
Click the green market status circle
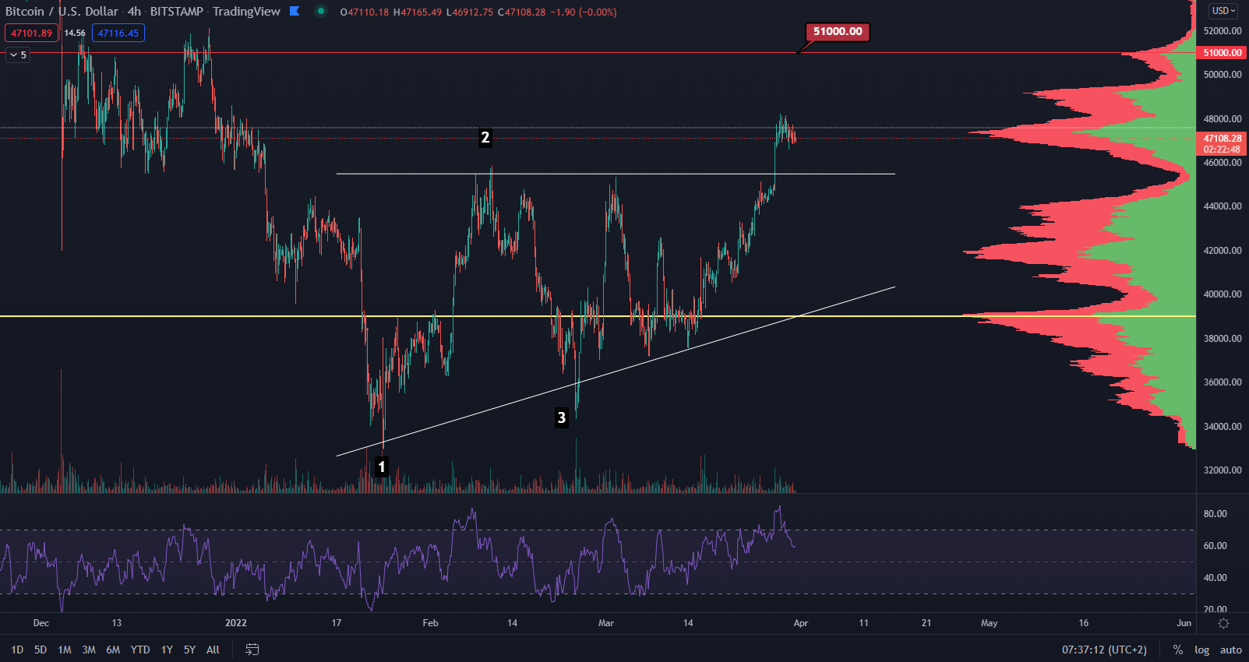[x=321, y=11]
